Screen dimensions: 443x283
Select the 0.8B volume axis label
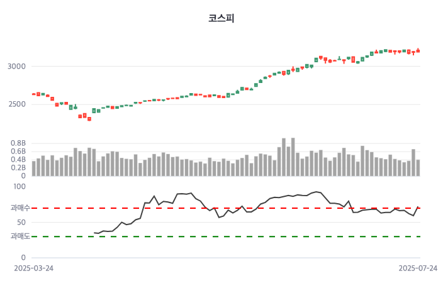click(18, 143)
